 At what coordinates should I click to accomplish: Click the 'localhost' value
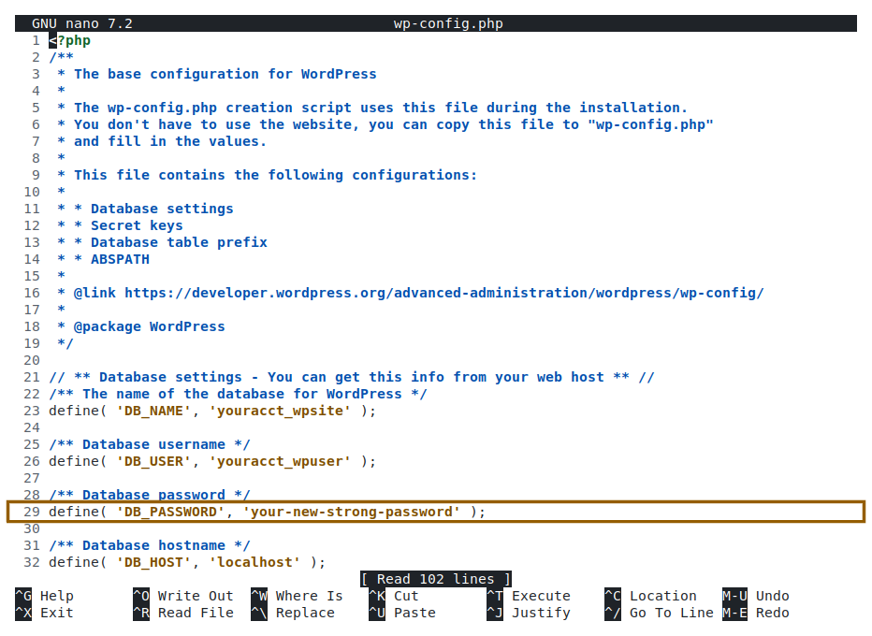click(254, 563)
